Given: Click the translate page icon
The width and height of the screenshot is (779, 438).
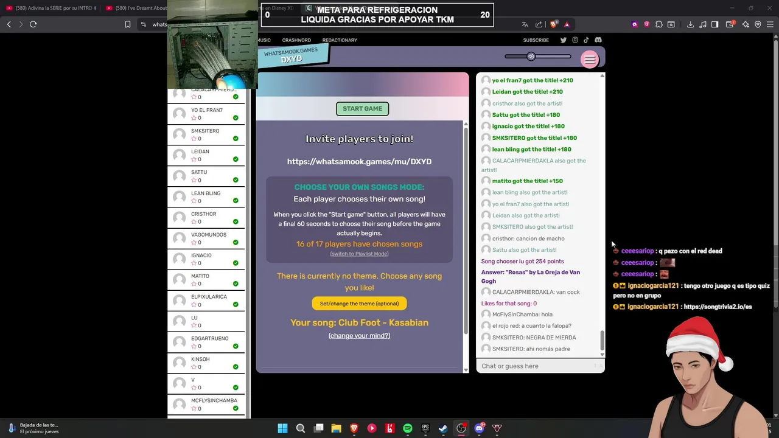Looking at the screenshot, I should tap(525, 24).
